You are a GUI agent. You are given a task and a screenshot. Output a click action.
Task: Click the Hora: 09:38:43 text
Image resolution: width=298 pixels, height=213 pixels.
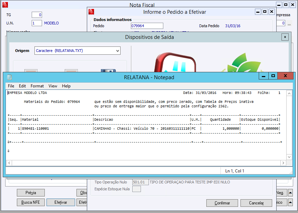[x=237, y=93]
